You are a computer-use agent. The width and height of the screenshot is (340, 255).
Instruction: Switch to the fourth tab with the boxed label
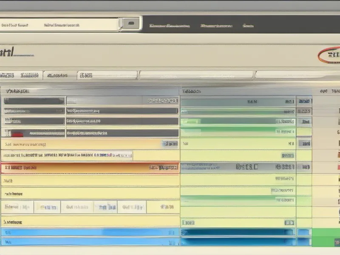tap(85, 76)
